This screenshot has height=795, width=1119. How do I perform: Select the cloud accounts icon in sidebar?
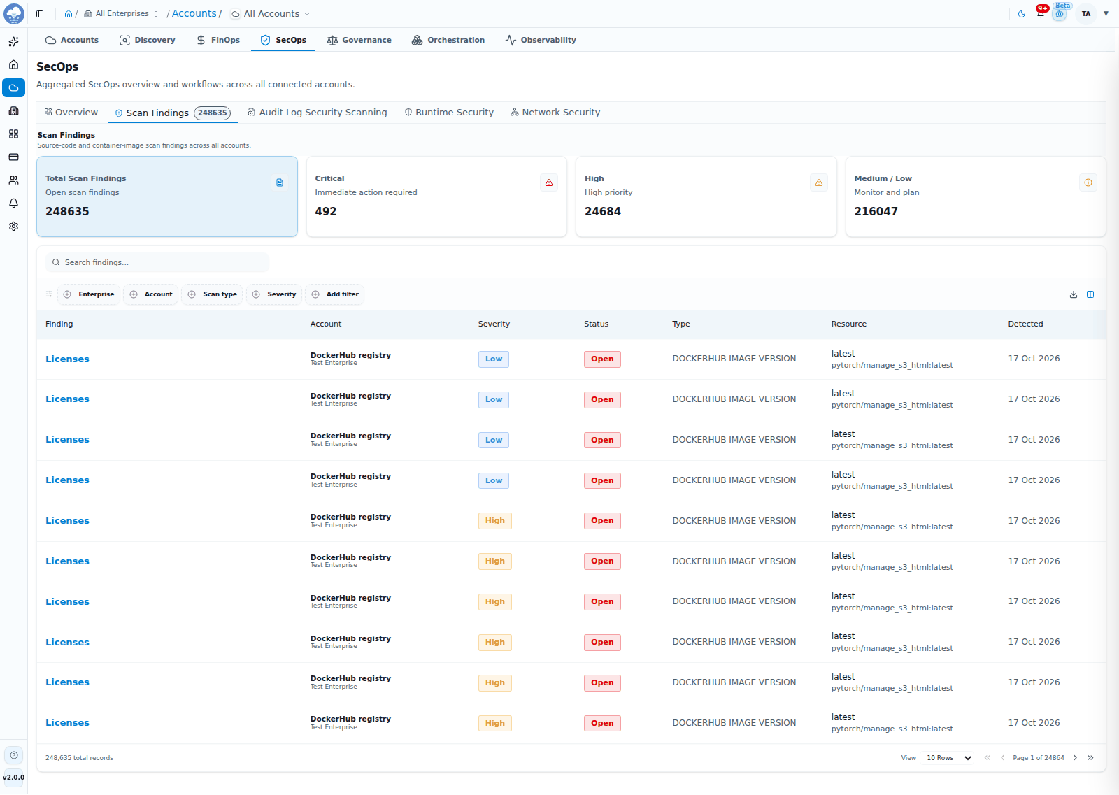coord(13,88)
